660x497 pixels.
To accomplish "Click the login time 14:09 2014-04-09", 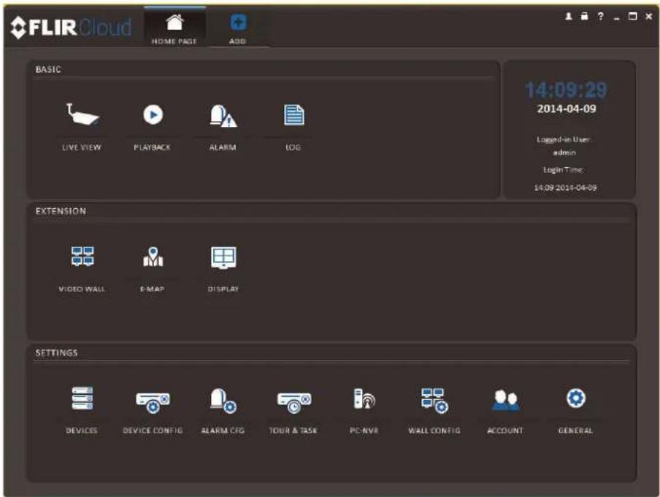I will click(565, 188).
